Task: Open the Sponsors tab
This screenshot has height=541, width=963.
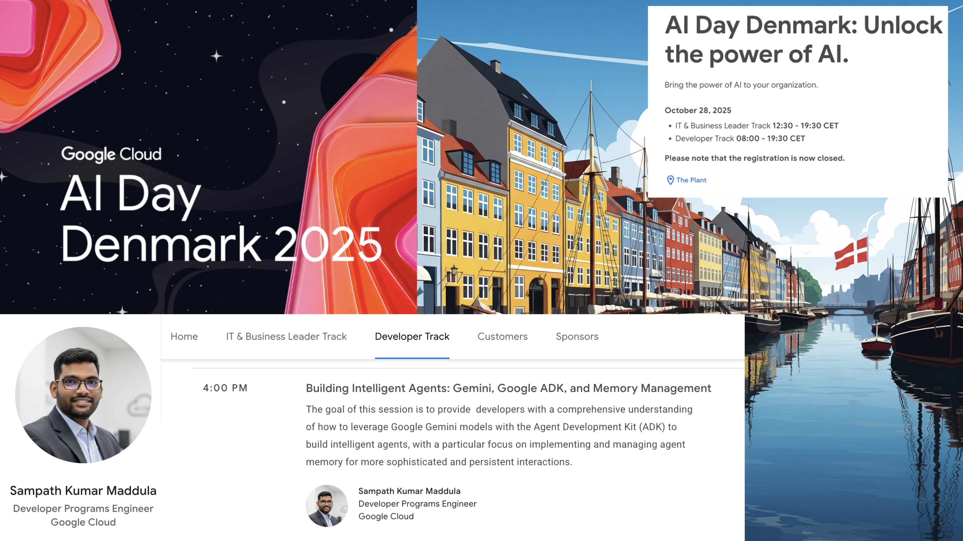Action: (x=577, y=336)
